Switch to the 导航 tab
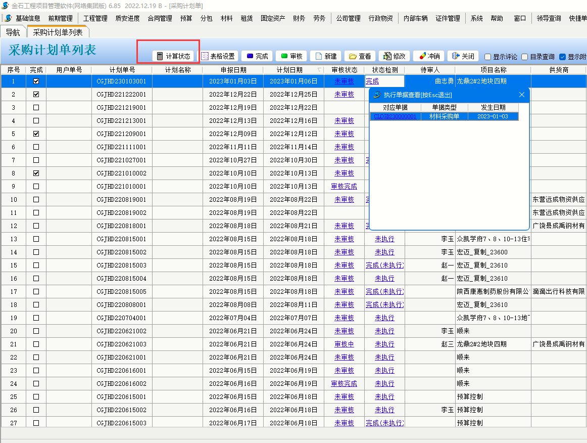This screenshot has width=587, height=443. coord(13,32)
